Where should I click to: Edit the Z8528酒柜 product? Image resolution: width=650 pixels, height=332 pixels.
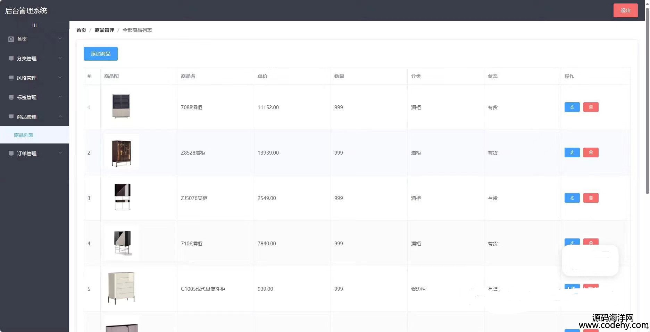click(x=572, y=152)
